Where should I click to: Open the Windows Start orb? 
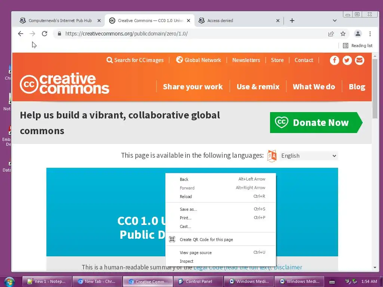(9, 282)
